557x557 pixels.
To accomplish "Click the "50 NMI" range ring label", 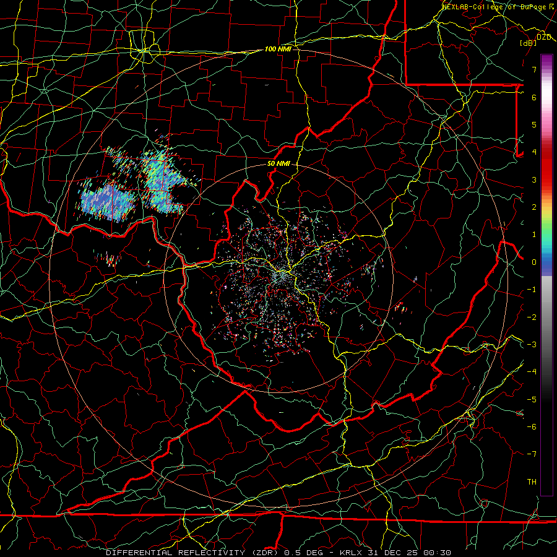I will (278, 164).
